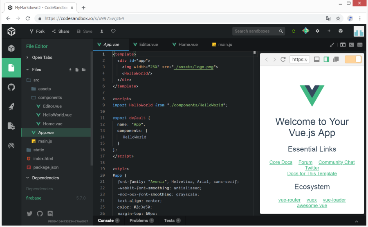Create a new directory in Files
Image resolution: width=368 pixels, height=227 pixels.
(84, 70)
